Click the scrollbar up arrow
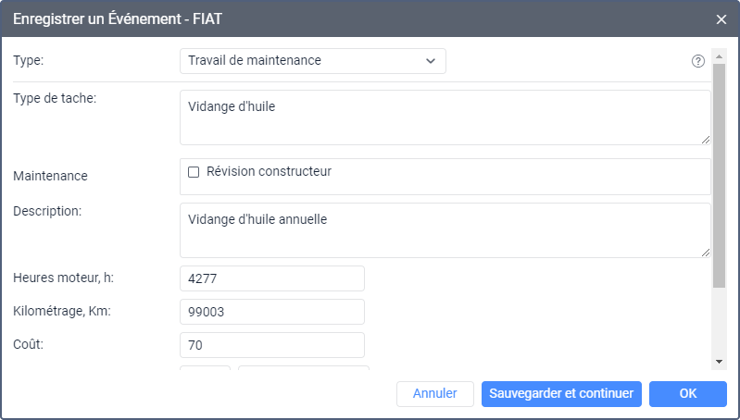Viewport: 740px width, 420px height. pyautogui.click(x=719, y=56)
